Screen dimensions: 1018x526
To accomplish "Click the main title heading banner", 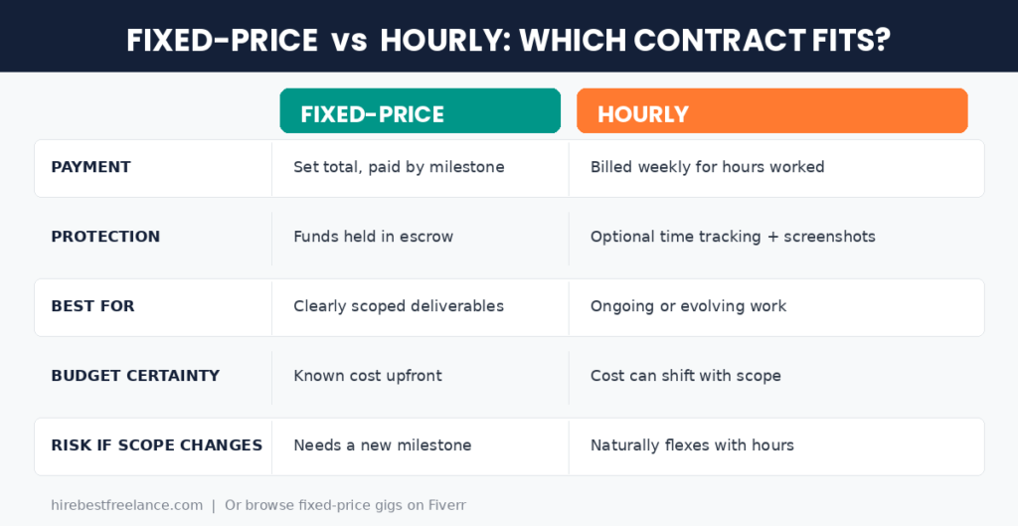I will tap(509, 40).
